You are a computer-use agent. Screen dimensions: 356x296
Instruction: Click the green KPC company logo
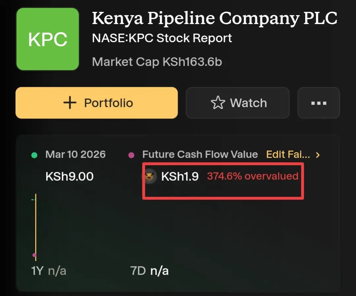48,39
